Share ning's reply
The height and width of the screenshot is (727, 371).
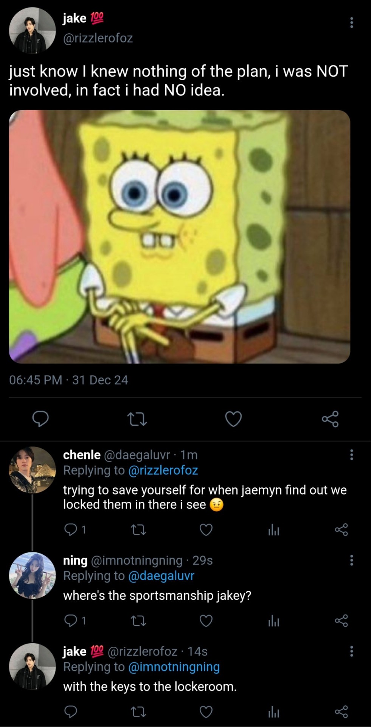pyautogui.click(x=341, y=621)
